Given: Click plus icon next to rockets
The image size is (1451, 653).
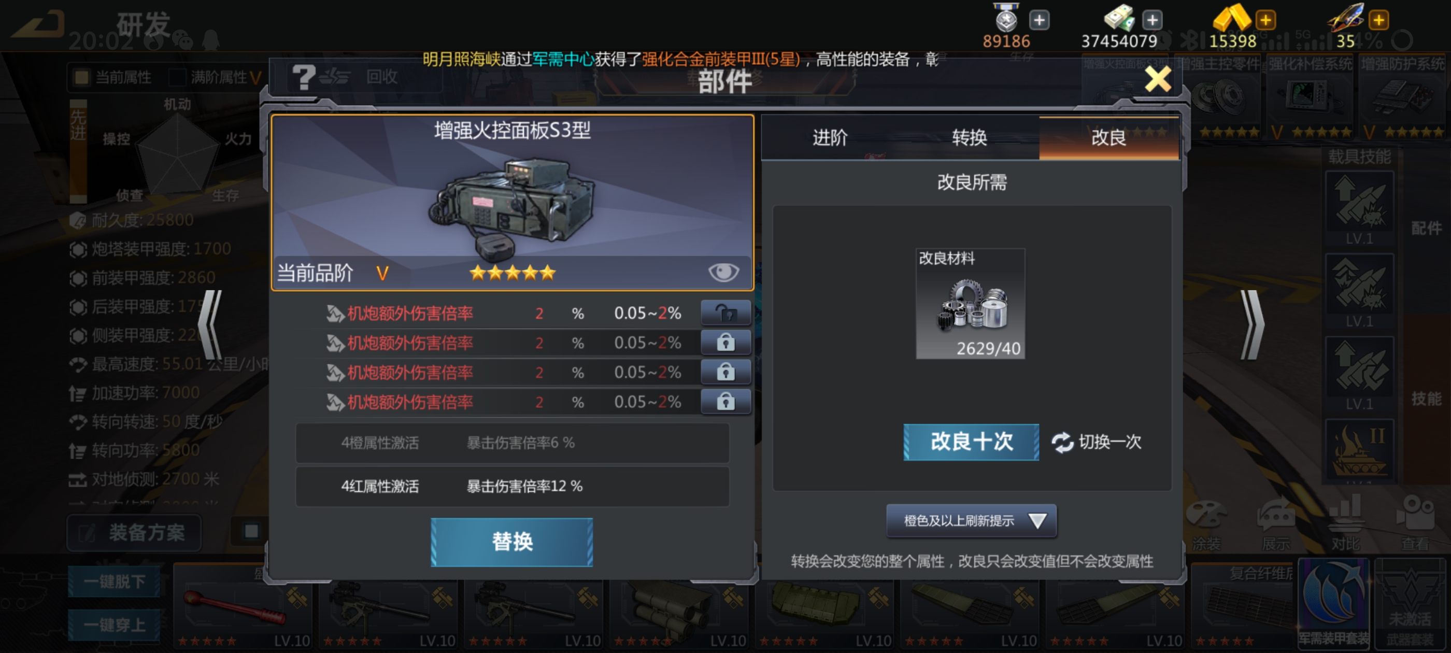Looking at the screenshot, I should point(1378,20).
